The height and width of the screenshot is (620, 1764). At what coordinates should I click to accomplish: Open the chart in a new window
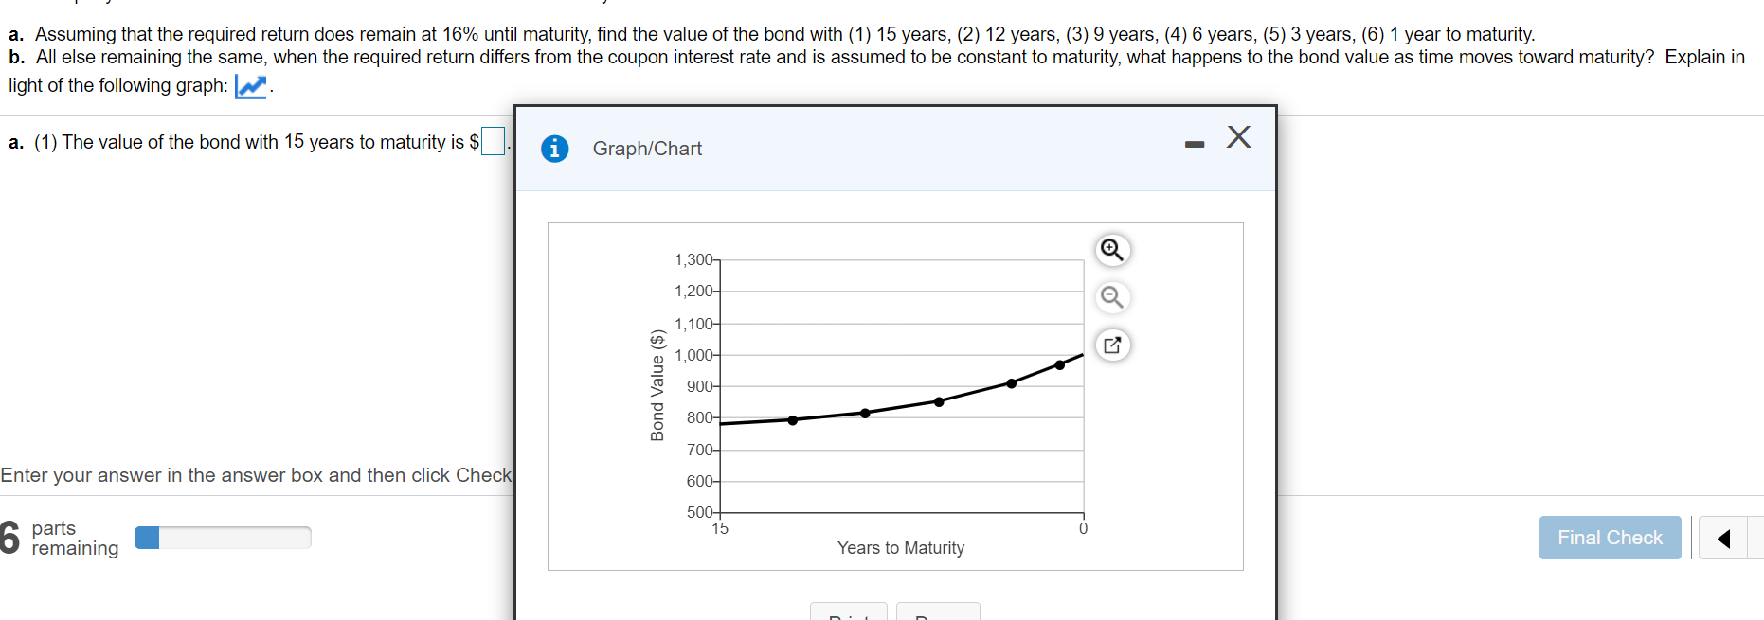pyautogui.click(x=1112, y=345)
